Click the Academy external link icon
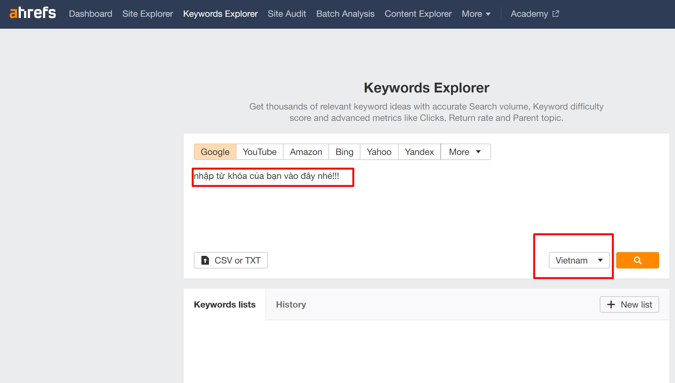 click(x=556, y=14)
